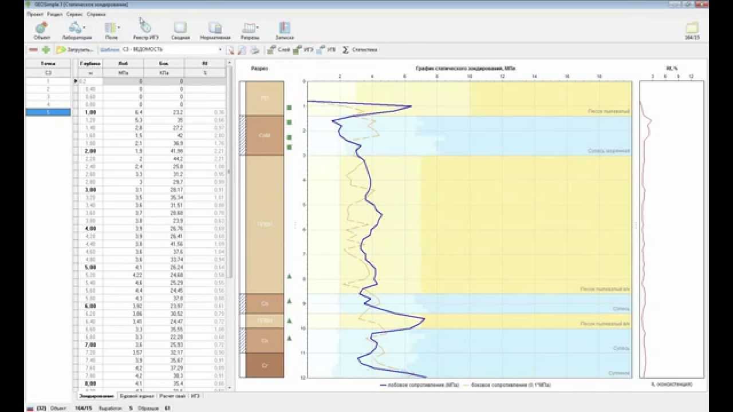Image resolution: width=733 pixels, height=412 pixels.
Task: Click the top brown layer in the Разрез column
Action: coord(265,98)
